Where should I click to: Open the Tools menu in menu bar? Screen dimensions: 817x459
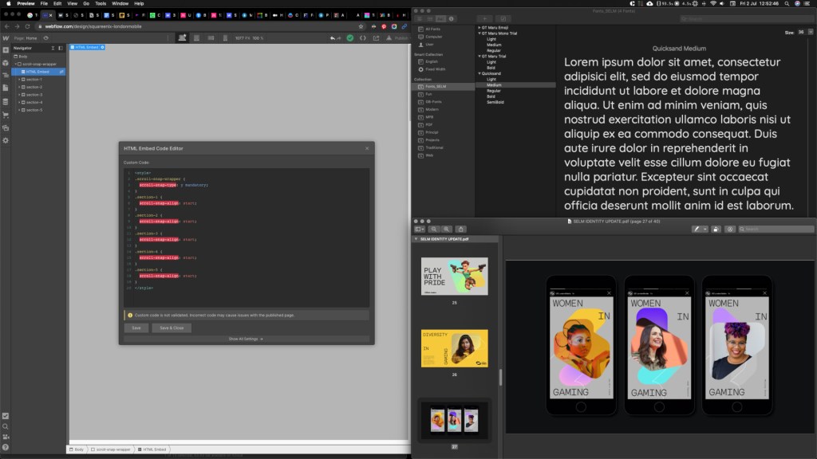click(x=101, y=3)
